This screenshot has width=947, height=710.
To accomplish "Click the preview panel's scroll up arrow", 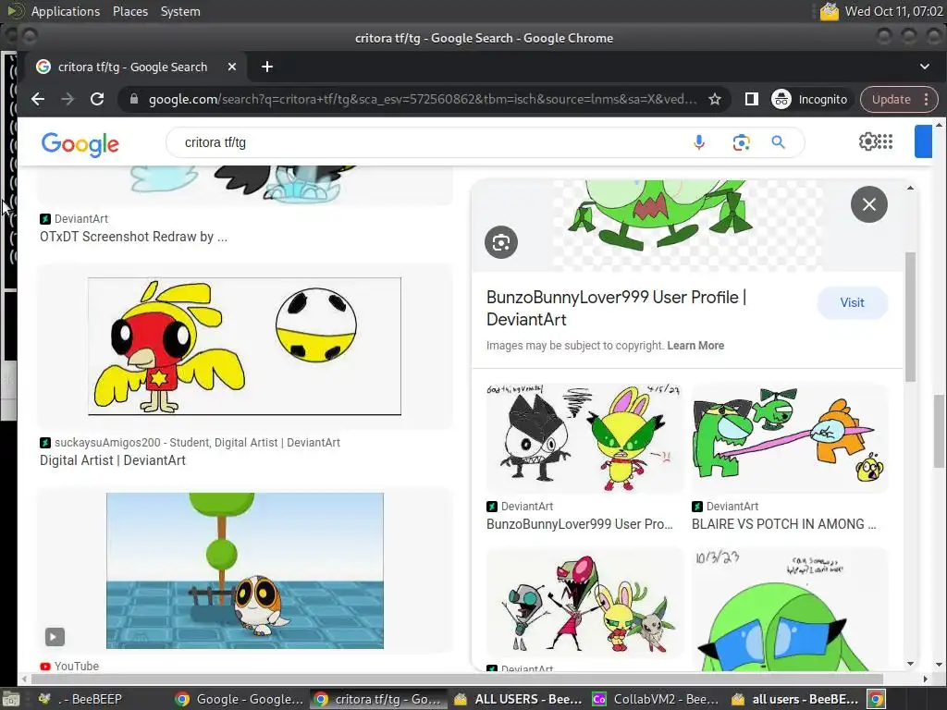I will pyautogui.click(x=910, y=189).
